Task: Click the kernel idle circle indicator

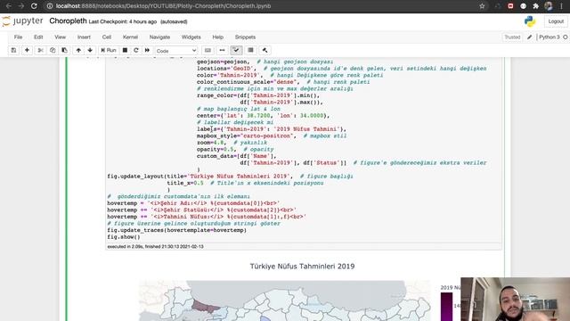Action: (566, 37)
